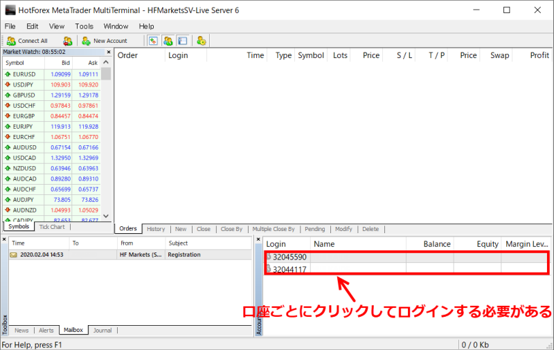Close the Market Watch panel

(108, 52)
